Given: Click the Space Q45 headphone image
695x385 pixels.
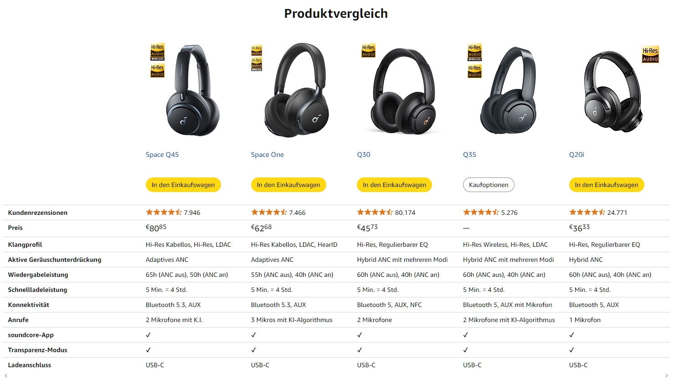Looking at the screenshot, I should pos(191,90).
